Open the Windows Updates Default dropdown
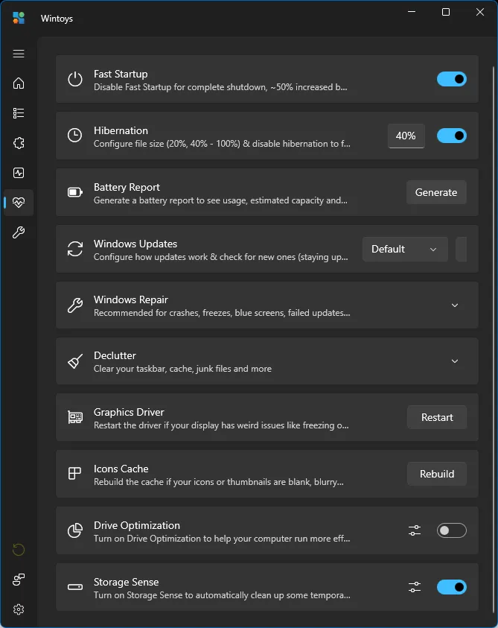Image resolution: width=498 pixels, height=628 pixels. click(405, 249)
